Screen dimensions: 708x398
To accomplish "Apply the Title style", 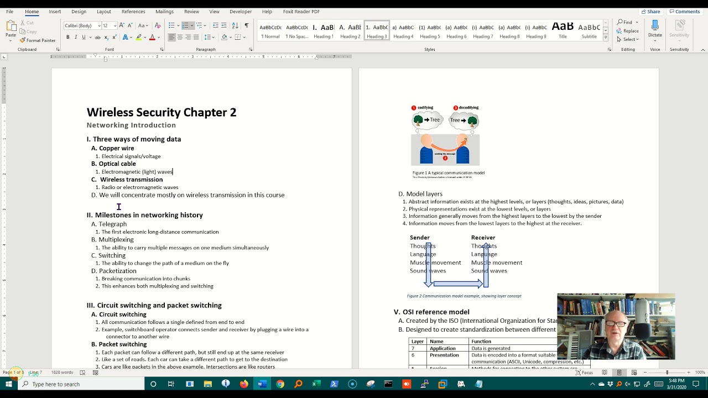I will pos(563,31).
